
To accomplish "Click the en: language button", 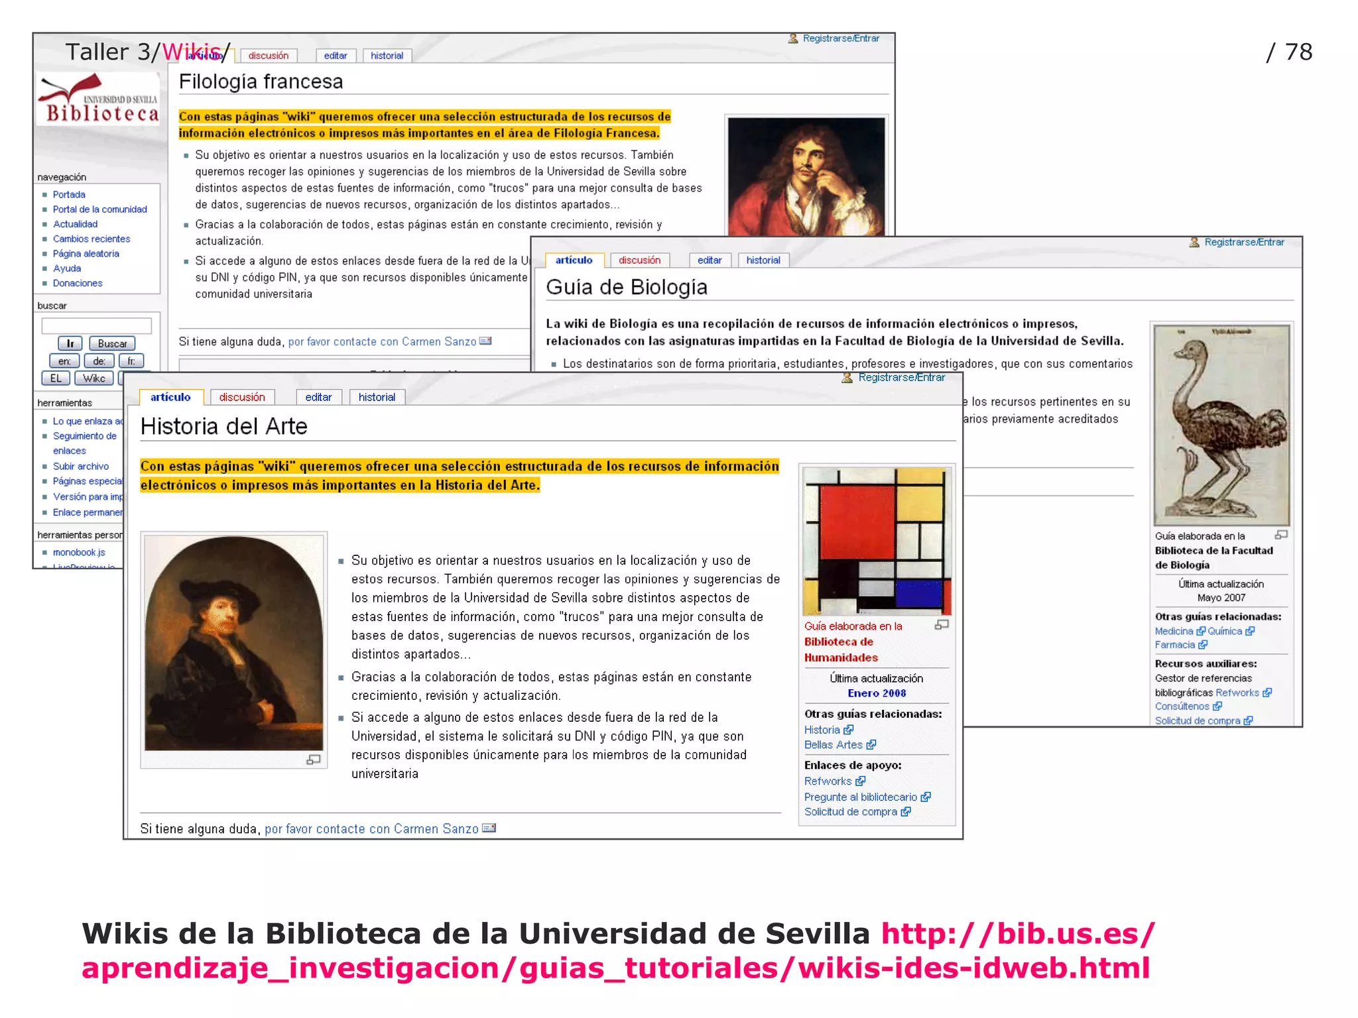I will coord(64,361).
